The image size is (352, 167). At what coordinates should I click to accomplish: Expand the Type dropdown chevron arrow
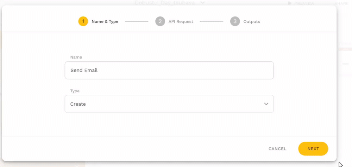266,104
